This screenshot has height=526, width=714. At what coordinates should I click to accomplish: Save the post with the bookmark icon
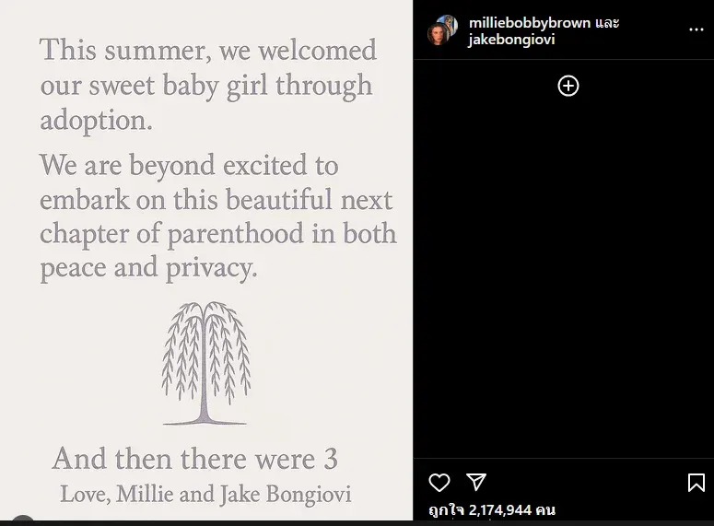point(696,482)
